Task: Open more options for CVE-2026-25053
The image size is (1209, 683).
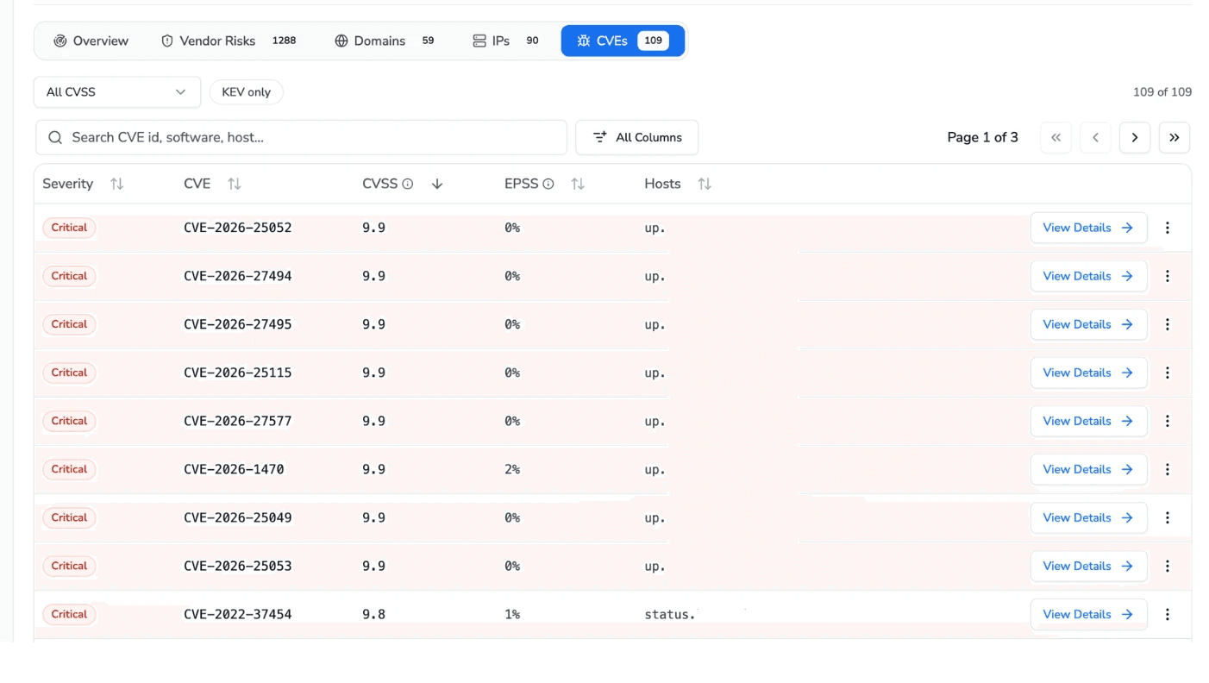Action: point(1168,566)
